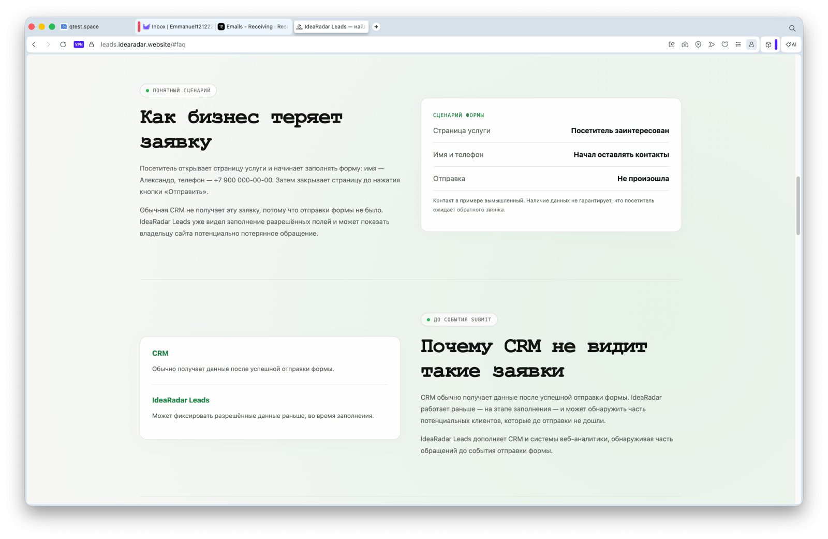Viewport: 828px width, 539px height.
Task: View site security via the padlock icon
Action: pyautogui.click(x=92, y=45)
